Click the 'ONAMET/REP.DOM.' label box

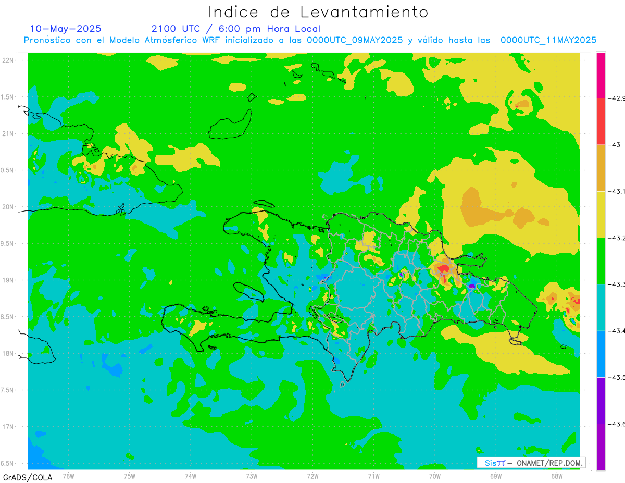[531, 463]
